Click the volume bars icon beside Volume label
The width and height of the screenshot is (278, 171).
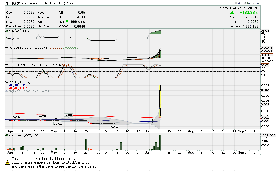7,135
